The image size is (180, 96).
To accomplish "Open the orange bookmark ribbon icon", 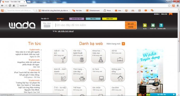I will 170,14.
